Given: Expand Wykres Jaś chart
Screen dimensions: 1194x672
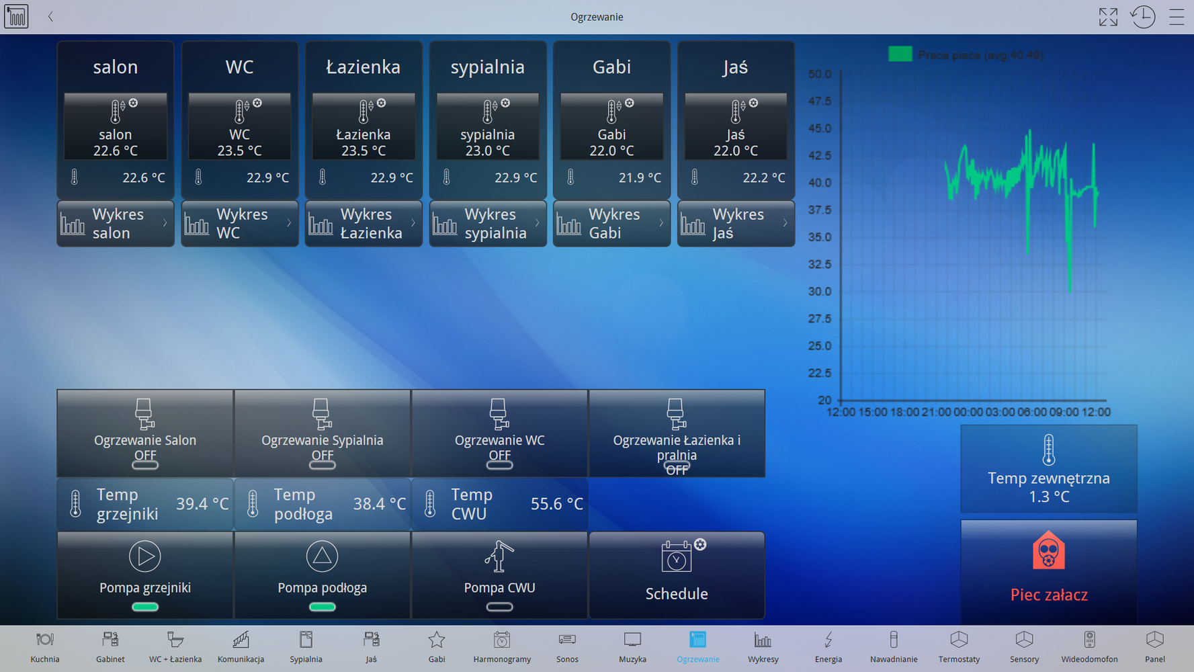Looking at the screenshot, I should (736, 224).
